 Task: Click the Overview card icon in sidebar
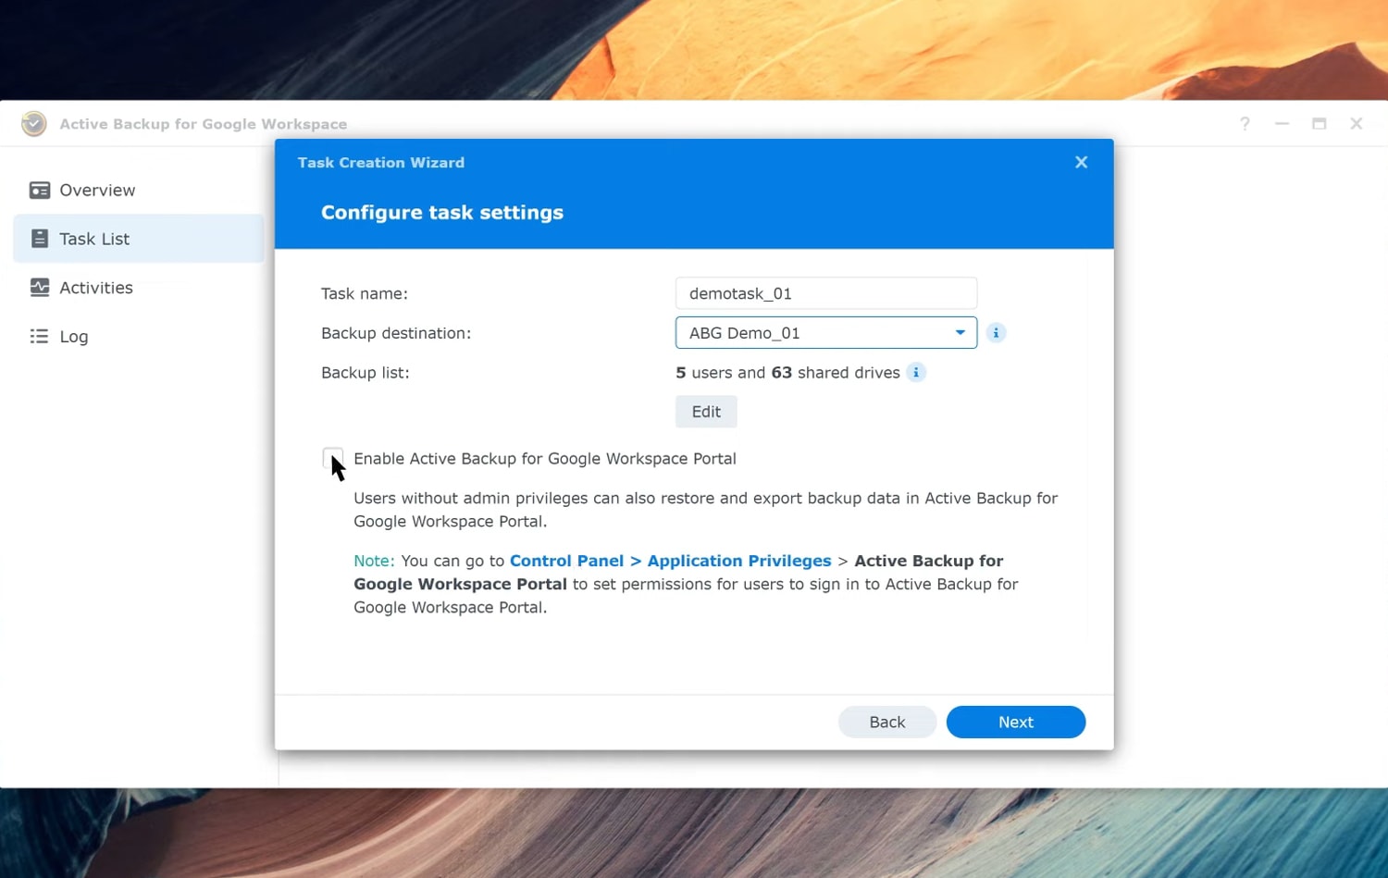coord(39,189)
